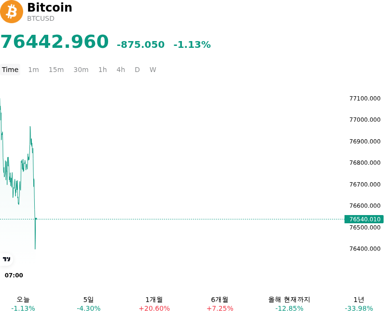The height and width of the screenshot is (318, 386).
Task: Select the Time interval tab
Action: pyautogui.click(x=10, y=70)
